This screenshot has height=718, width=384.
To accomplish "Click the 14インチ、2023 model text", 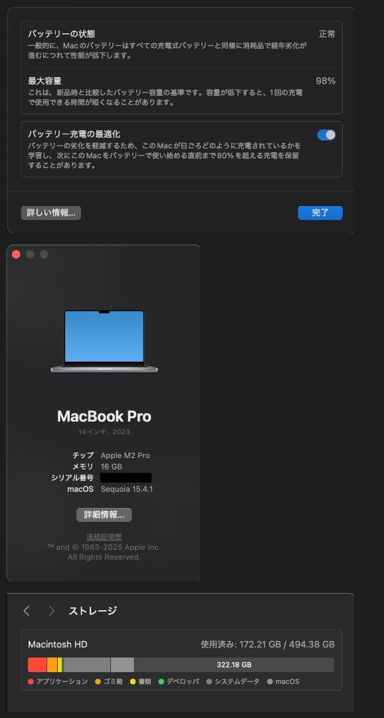I will coord(104,432).
